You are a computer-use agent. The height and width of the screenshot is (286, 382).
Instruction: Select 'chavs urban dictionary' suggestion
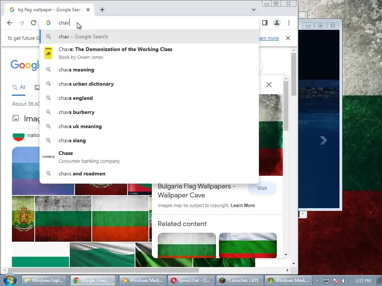coord(149,84)
